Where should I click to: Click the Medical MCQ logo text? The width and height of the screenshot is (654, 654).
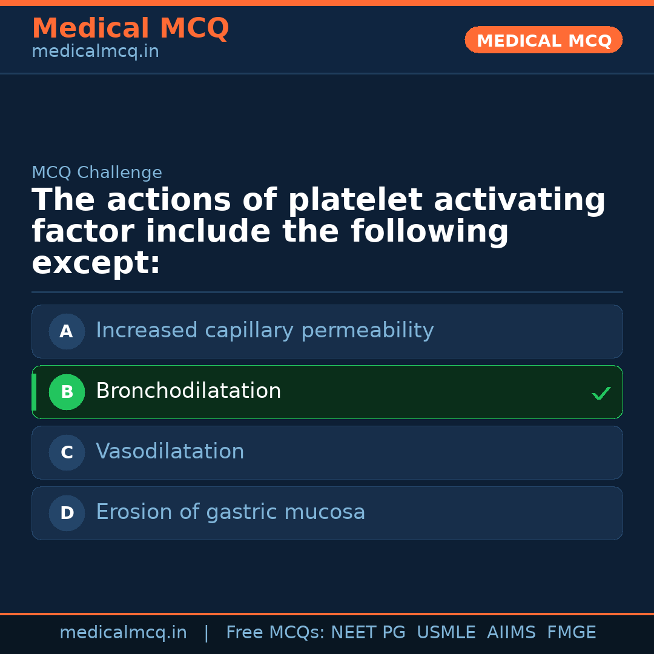130,28
